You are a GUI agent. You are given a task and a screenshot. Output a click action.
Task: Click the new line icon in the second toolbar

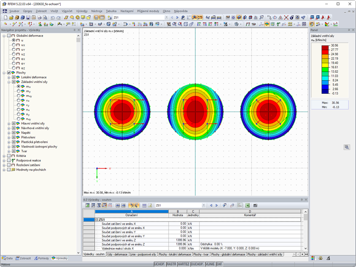(15, 24)
